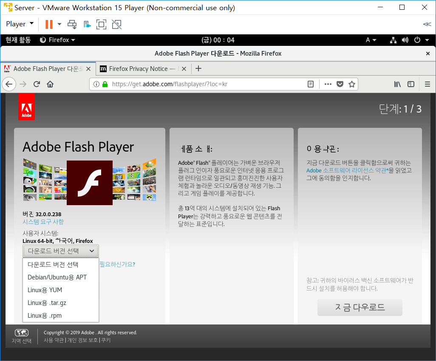
Task: Open the 쿠키 footer link
Action: coord(106,340)
